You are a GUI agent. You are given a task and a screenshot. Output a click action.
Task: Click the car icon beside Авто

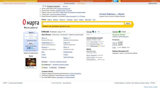[46, 38]
